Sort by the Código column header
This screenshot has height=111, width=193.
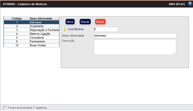click(x=17, y=18)
